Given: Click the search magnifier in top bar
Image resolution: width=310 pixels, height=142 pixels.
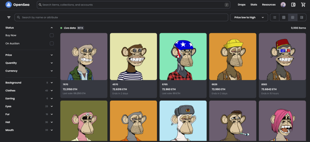Looking at the screenshot, I should tap(40, 5).
